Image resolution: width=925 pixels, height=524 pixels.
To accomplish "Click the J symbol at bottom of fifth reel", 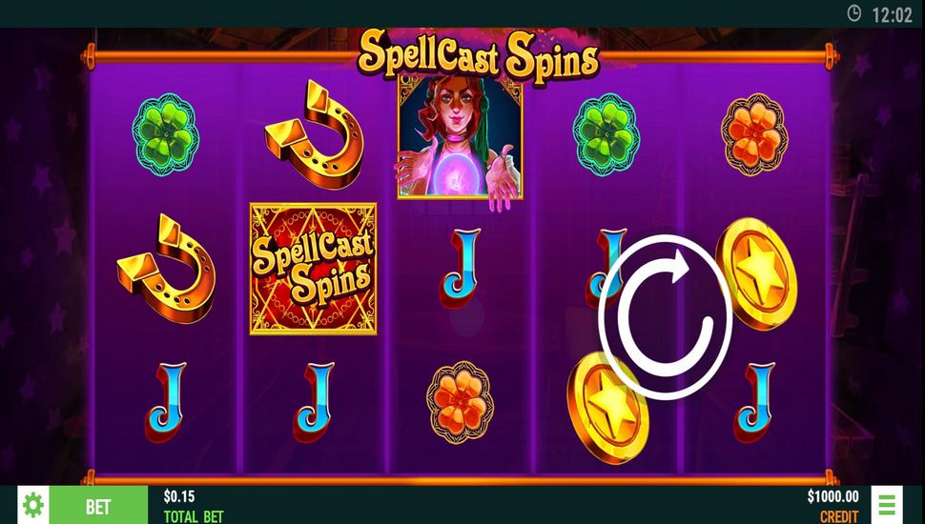I will [x=754, y=402].
